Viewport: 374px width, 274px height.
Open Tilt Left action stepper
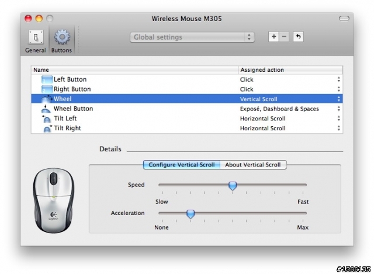pyautogui.click(x=339, y=119)
